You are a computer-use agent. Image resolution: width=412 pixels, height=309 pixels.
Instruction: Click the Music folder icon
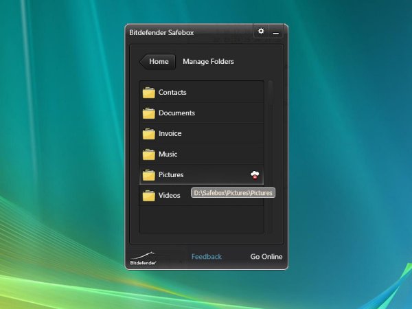149,154
